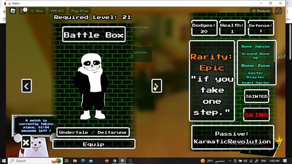Open the volume control in the tray
Viewport: 292px width, 164px height.
(x=245, y=161)
